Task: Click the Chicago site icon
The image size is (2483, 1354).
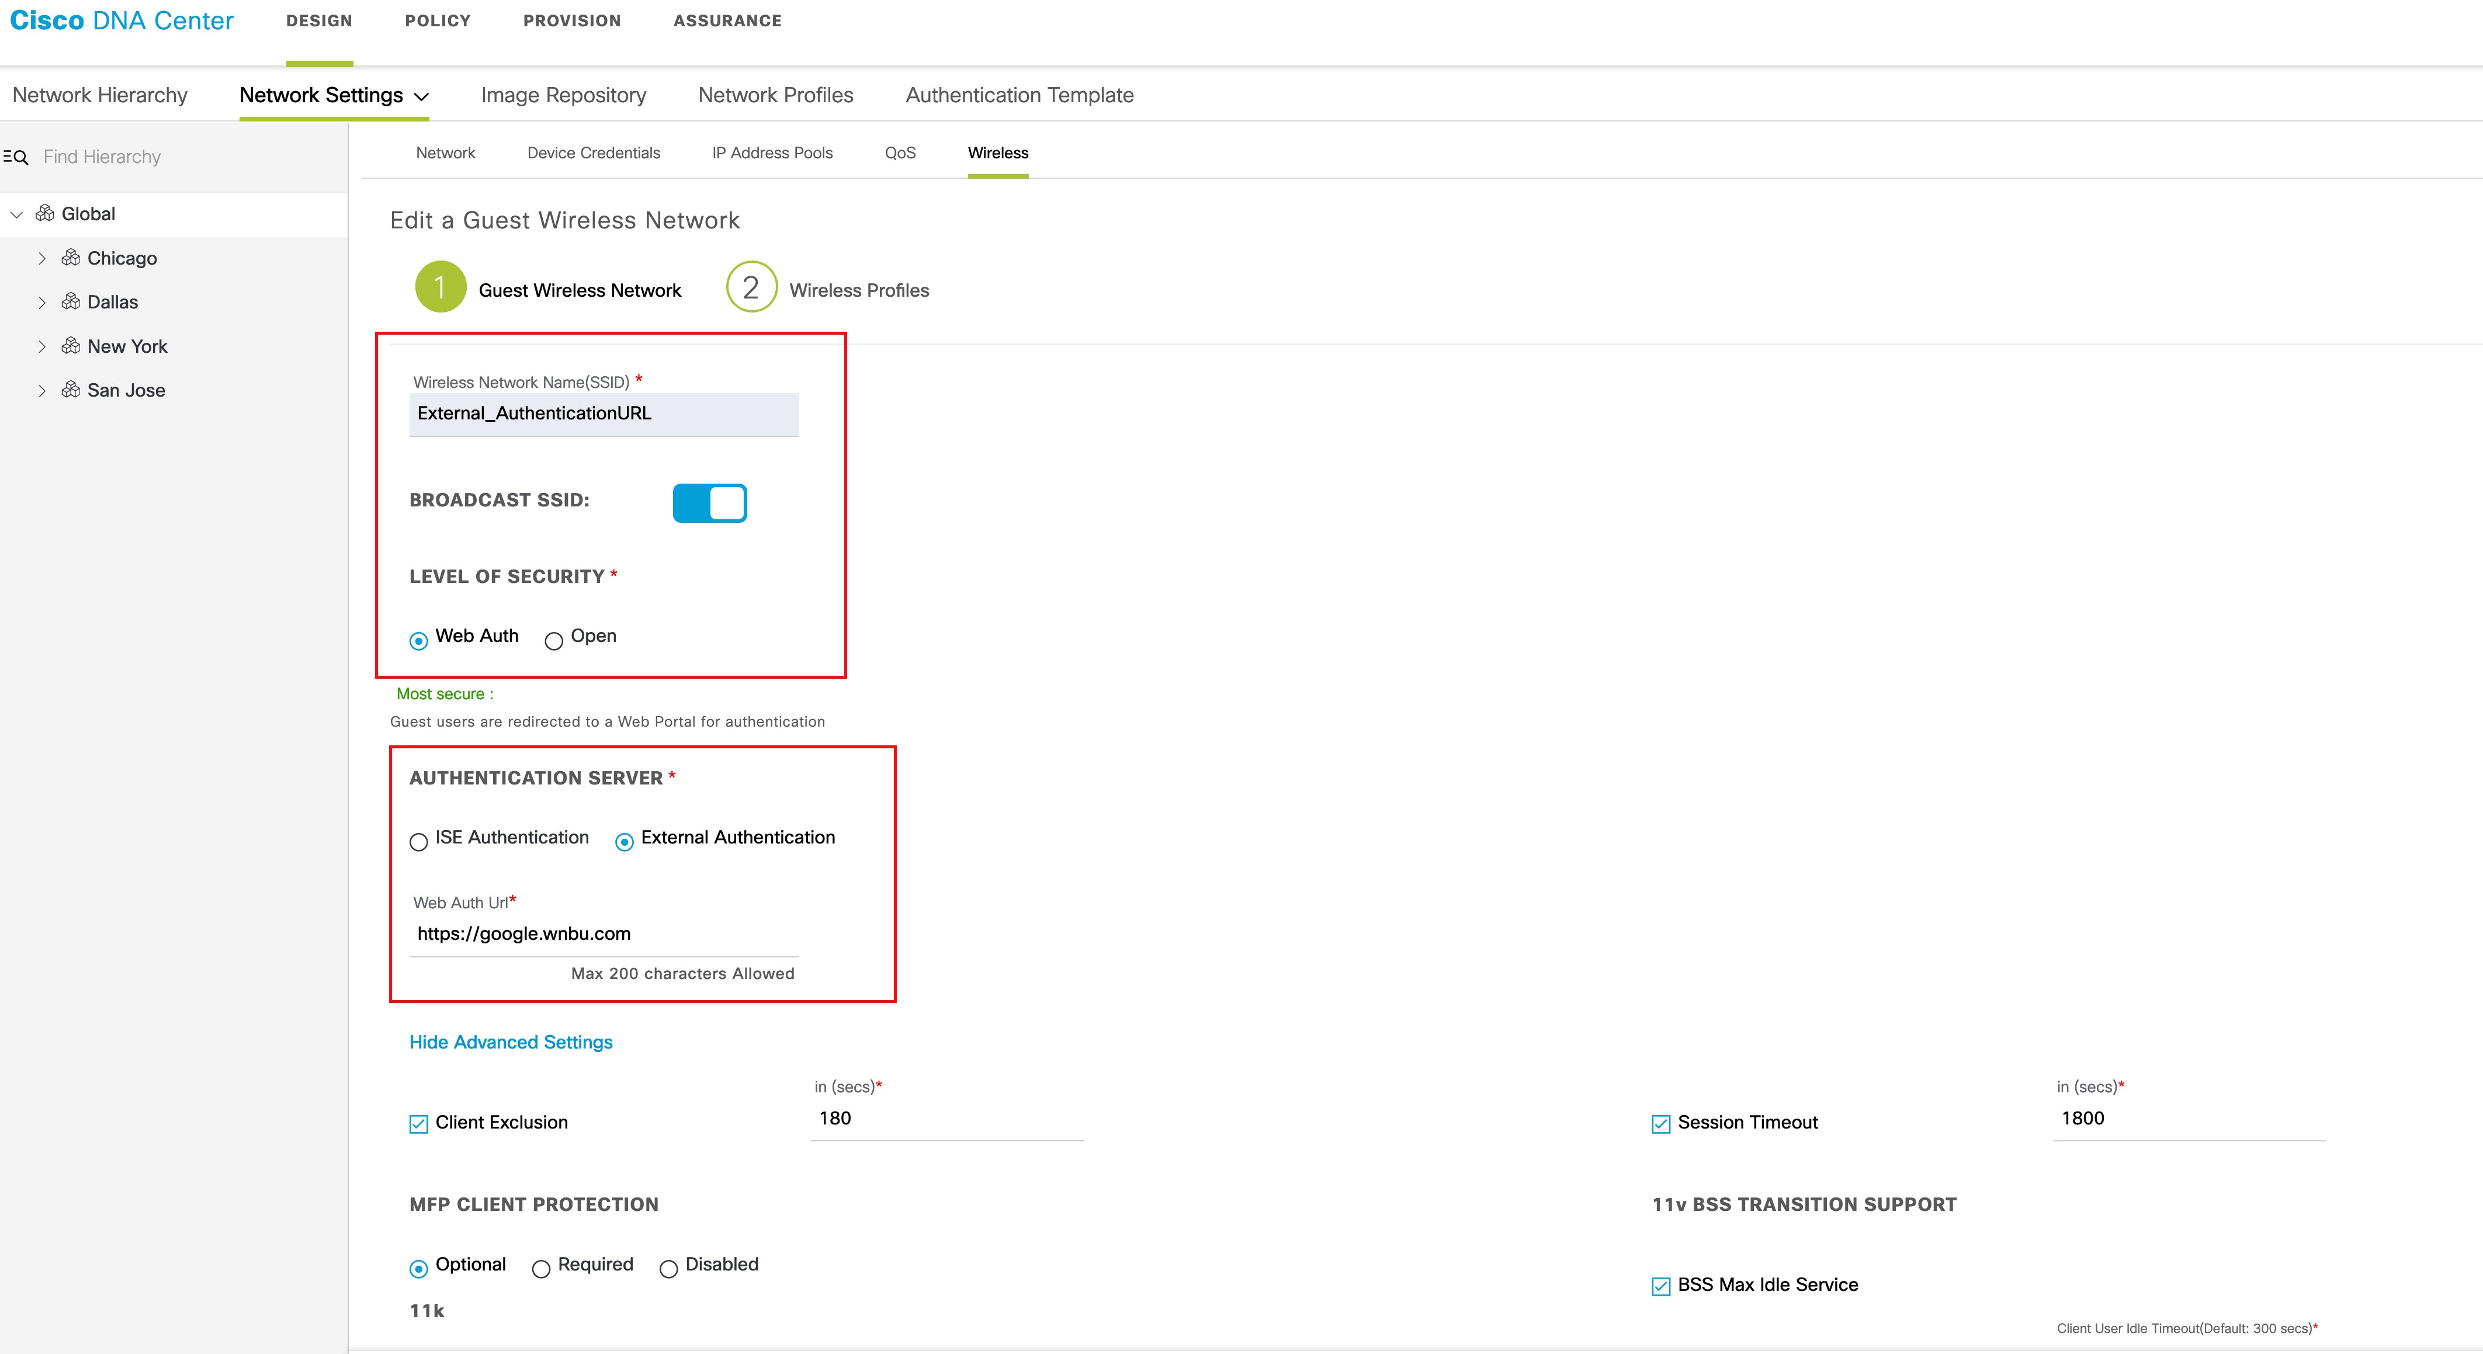Action: pyautogui.click(x=70, y=258)
